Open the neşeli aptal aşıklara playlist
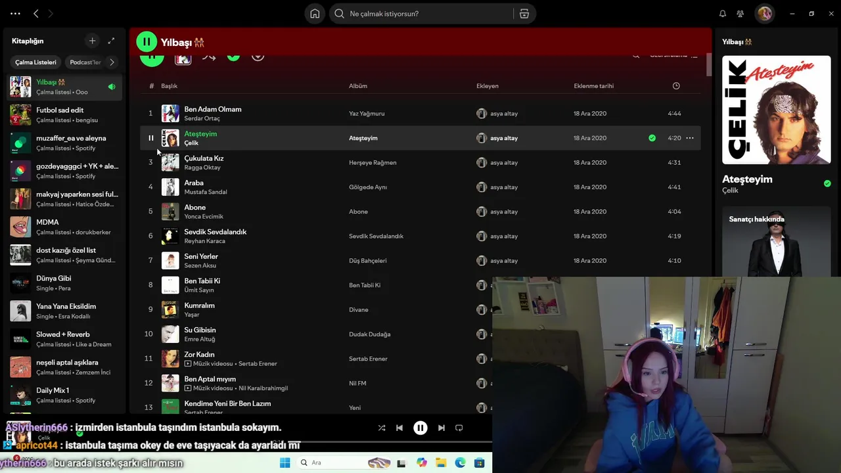The image size is (841, 473). click(x=65, y=367)
